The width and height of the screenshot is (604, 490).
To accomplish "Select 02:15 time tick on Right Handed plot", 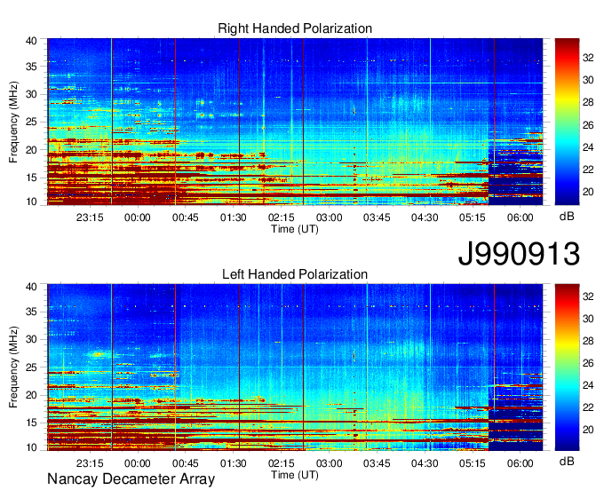I will [282, 217].
